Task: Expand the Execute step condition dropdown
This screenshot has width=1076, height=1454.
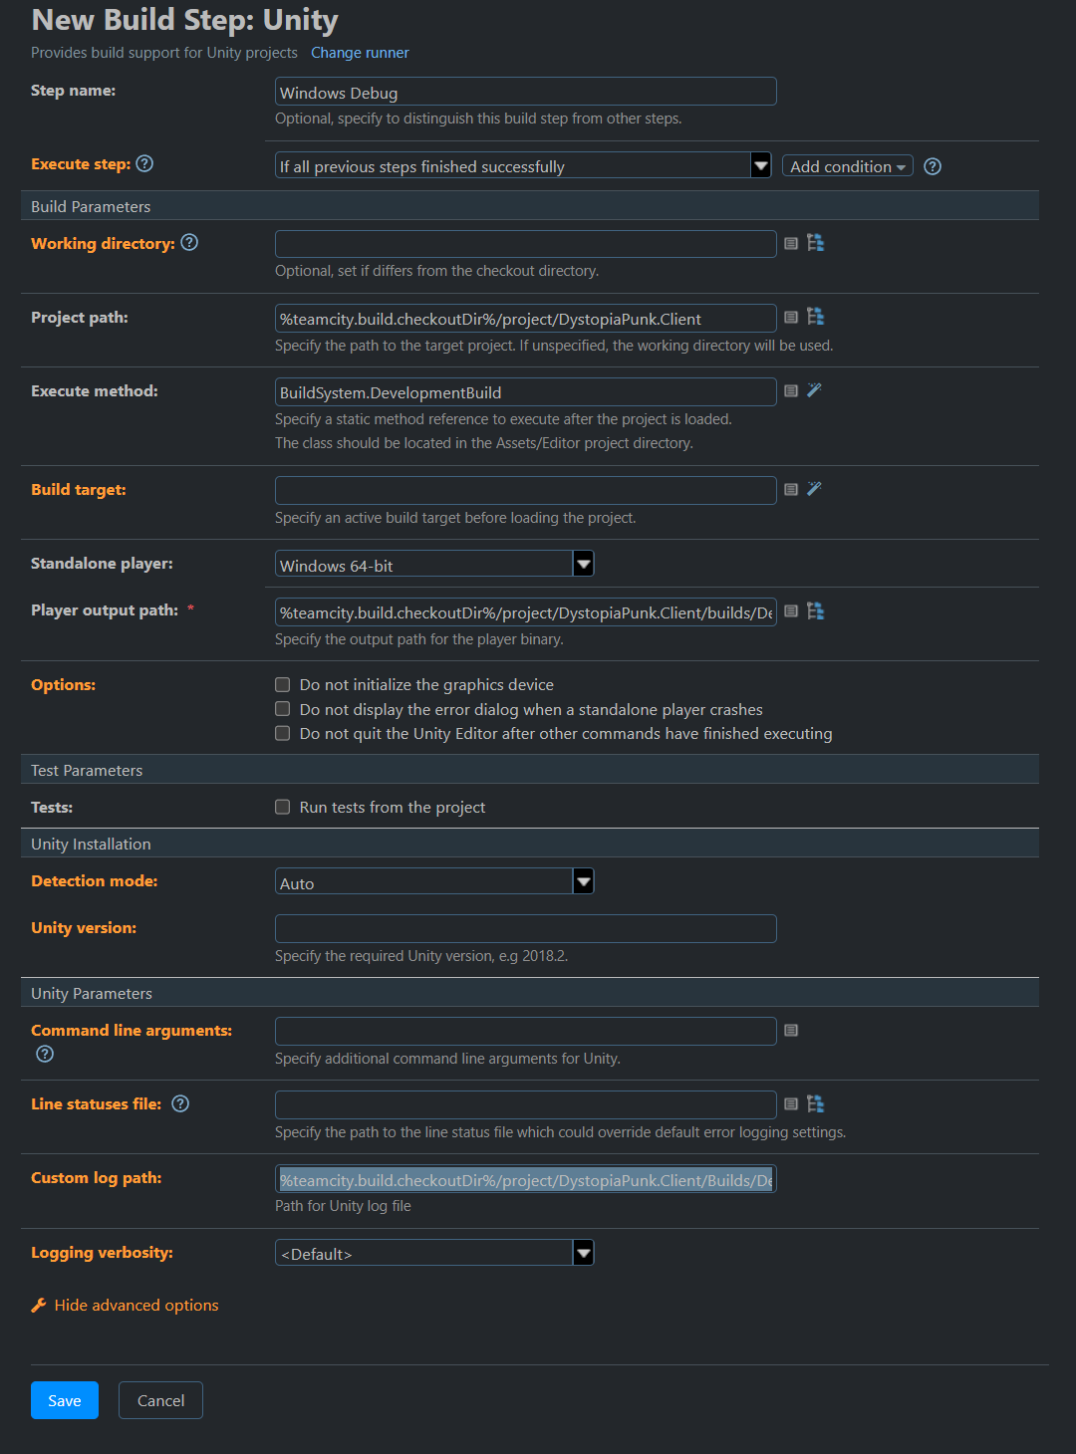Action: (523, 165)
